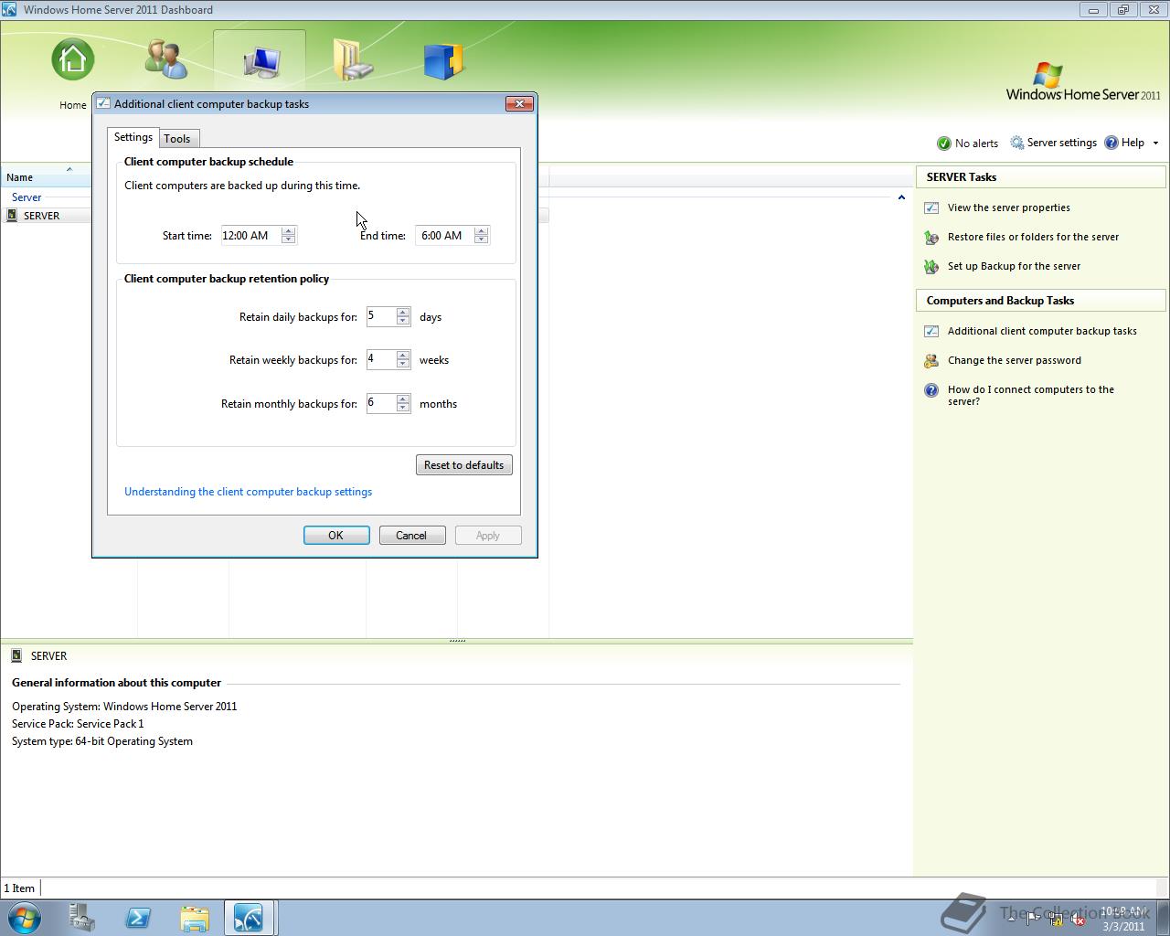1170x936 pixels.
Task: Open the Home section icon
Action: tap(73, 59)
